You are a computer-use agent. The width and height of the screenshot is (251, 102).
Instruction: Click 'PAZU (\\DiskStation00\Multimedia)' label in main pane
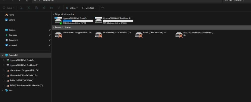[198, 32]
